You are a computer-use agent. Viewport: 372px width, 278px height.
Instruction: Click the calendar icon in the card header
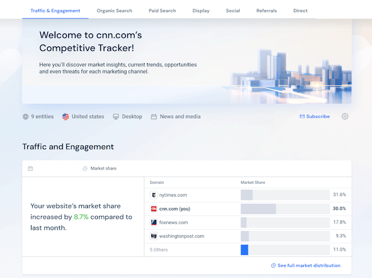(30, 168)
